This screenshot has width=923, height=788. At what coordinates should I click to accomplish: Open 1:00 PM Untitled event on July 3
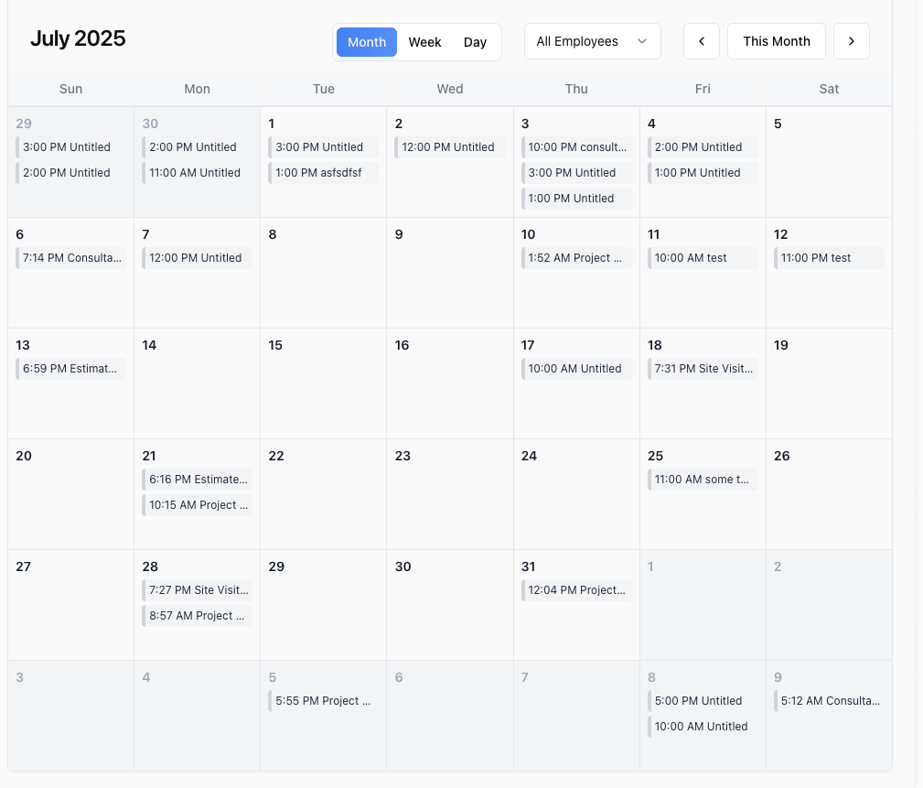click(576, 199)
